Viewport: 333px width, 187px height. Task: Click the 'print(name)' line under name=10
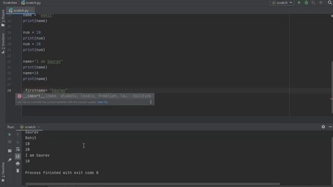[35, 78]
